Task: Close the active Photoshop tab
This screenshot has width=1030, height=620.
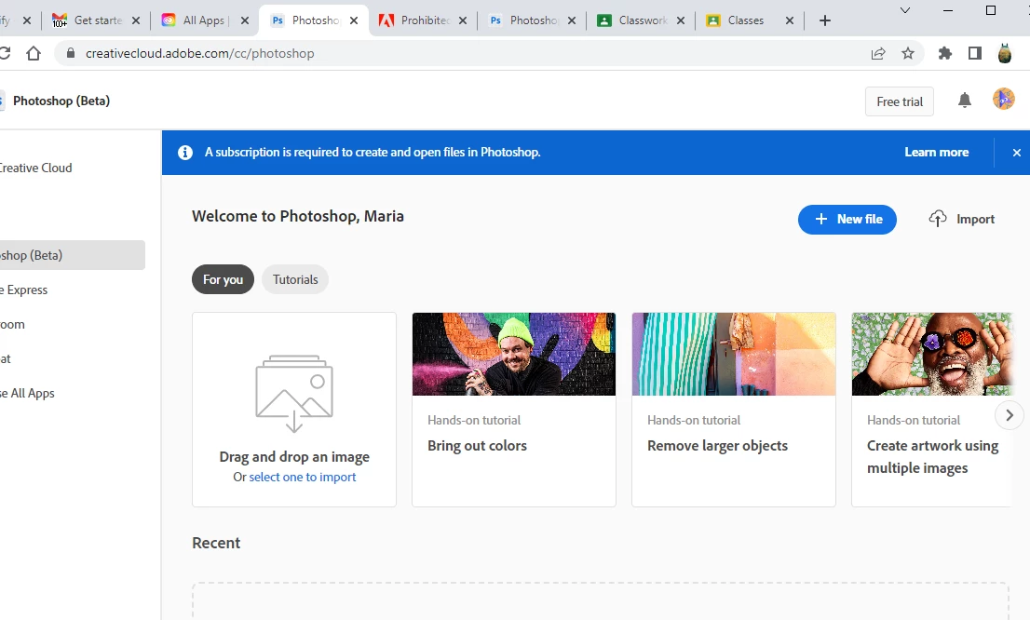Action: pos(354,20)
